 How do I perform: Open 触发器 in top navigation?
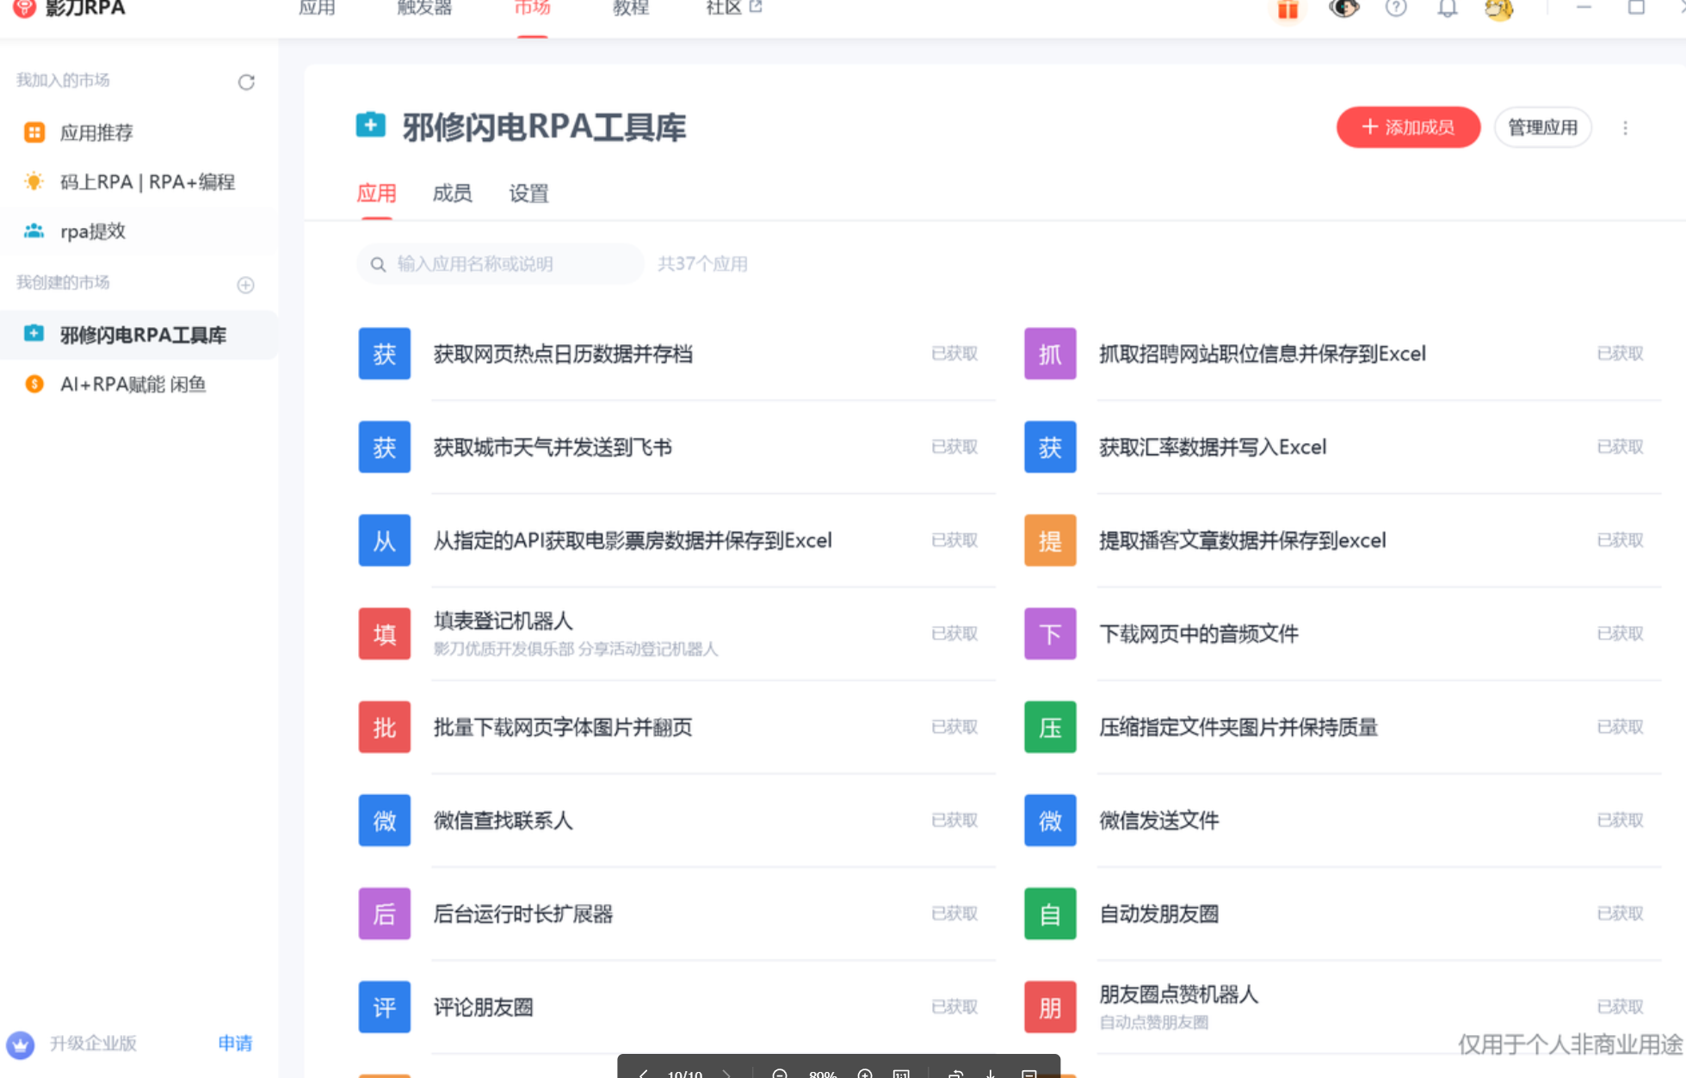[x=424, y=9]
